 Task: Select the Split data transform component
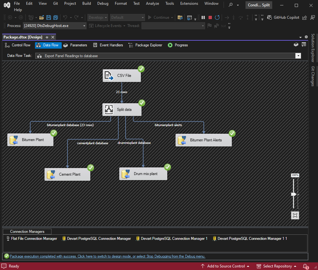122,110
